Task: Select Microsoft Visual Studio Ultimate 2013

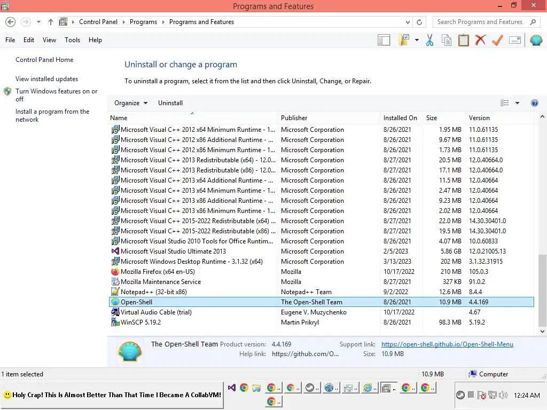Action: (x=321, y=251)
